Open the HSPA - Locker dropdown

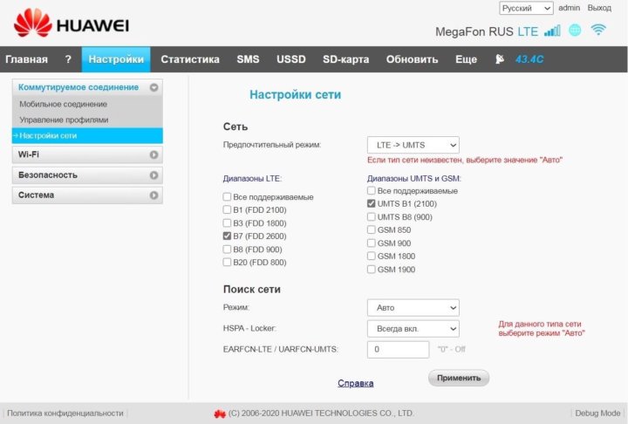[x=413, y=328]
